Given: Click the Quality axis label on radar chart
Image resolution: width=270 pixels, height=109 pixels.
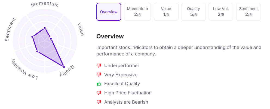Looking at the screenshot, I should coord(67,71).
